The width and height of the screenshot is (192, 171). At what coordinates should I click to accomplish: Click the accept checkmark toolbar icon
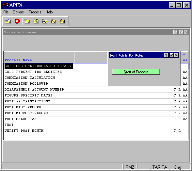tap(8, 21)
